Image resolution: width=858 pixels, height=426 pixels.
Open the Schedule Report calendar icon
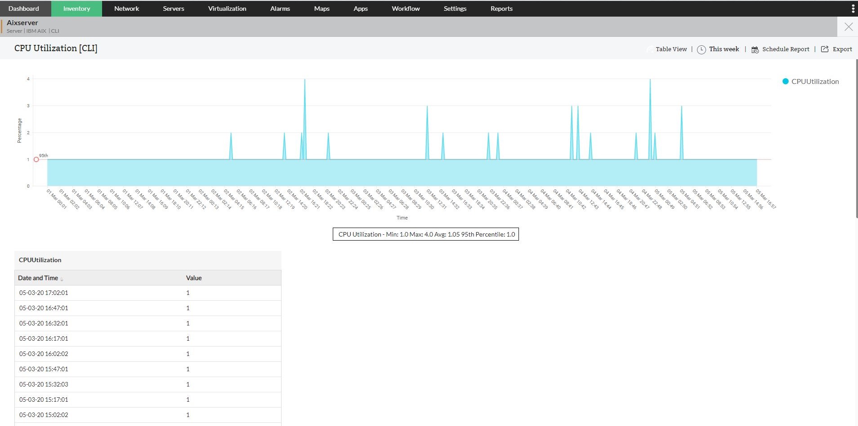tap(755, 49)
